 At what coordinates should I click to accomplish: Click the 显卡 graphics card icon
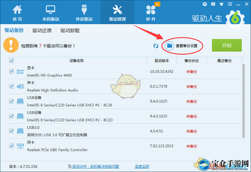pyautogui.click(x=20, y=72)
